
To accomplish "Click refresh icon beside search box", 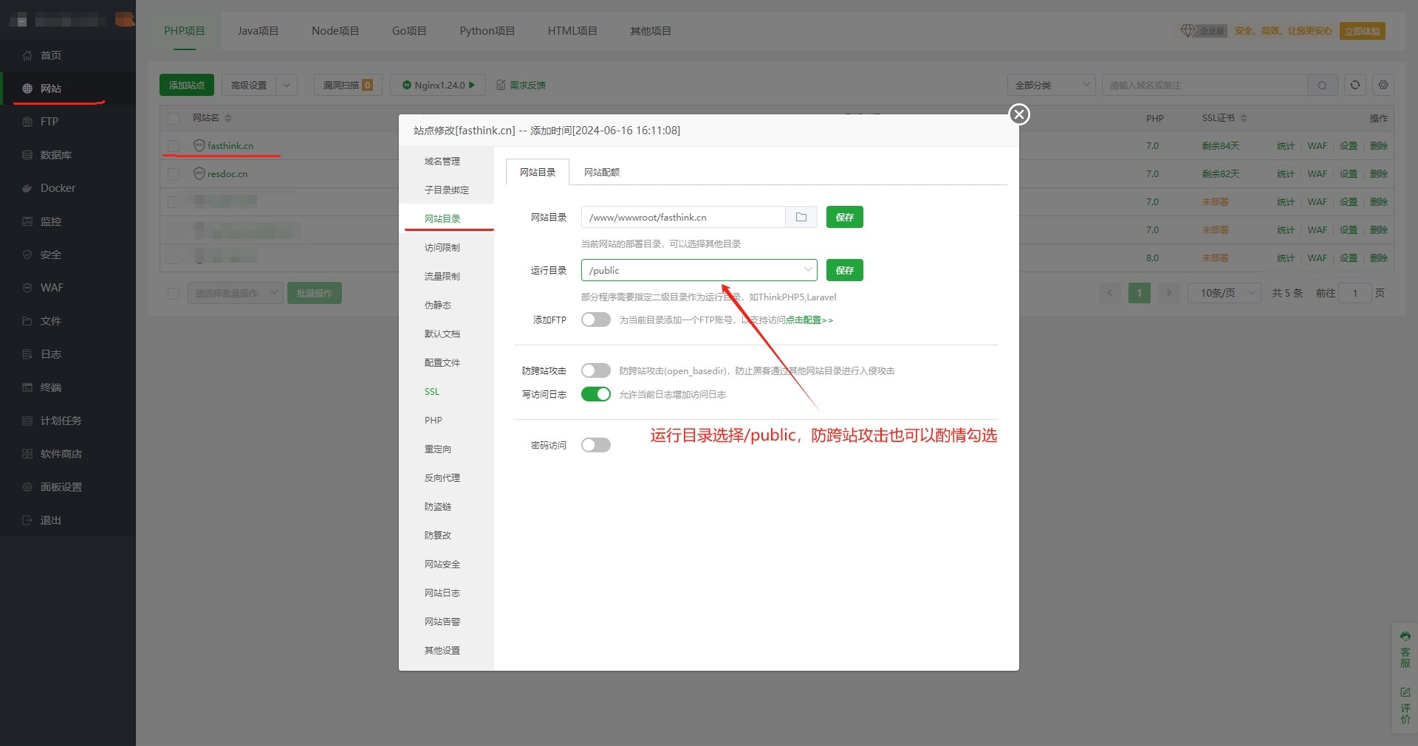I will [x=1355, y=85].
